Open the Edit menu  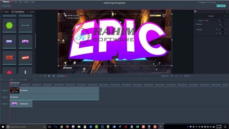pos(20,2)
